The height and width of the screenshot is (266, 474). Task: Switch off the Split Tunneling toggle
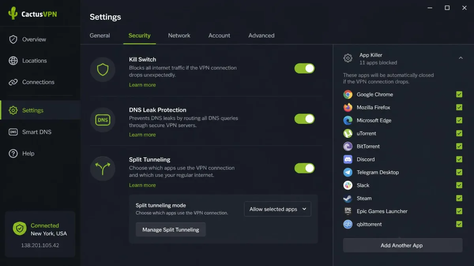pos(305,168)
